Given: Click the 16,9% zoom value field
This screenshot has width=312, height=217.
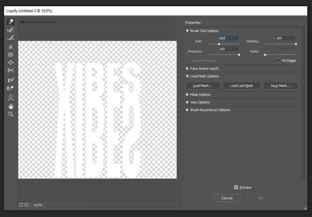Looking at the screenshot, I should coord(38,205).
